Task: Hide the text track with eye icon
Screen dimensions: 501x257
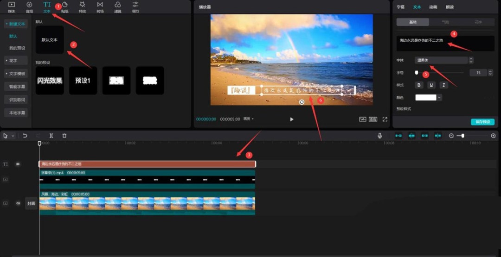Action: (x=18, y=164)
